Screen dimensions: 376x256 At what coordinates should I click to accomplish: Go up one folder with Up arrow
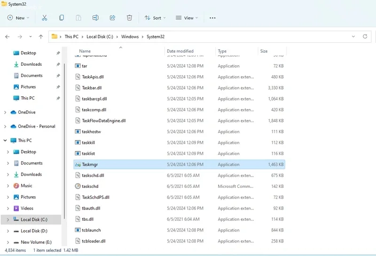41,37
